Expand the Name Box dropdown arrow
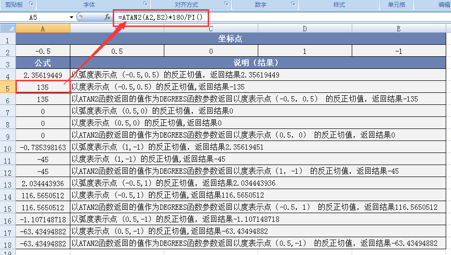Screen dimensions: 451x255 [x=71, y=17]
